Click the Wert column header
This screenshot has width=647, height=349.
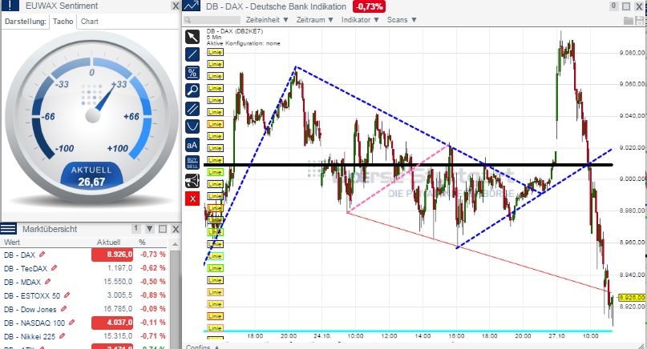(x=12, y=243)
